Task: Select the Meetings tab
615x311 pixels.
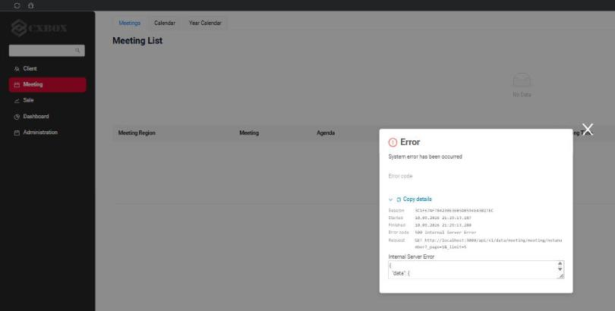Action: (129, 23)
